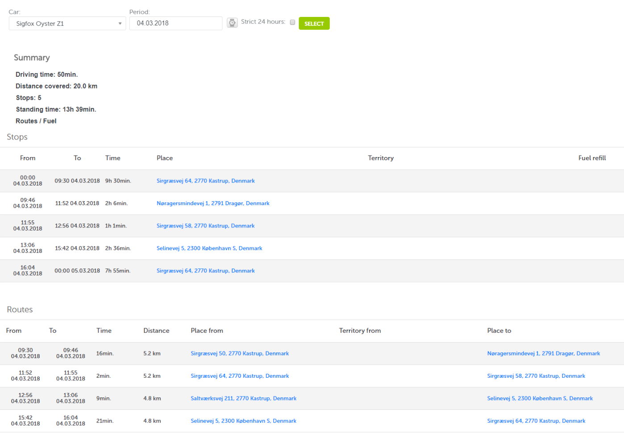Viewport: 624px width, 442px height.
Task: Click the clock icon next to Period field
Action: (232, 23)
